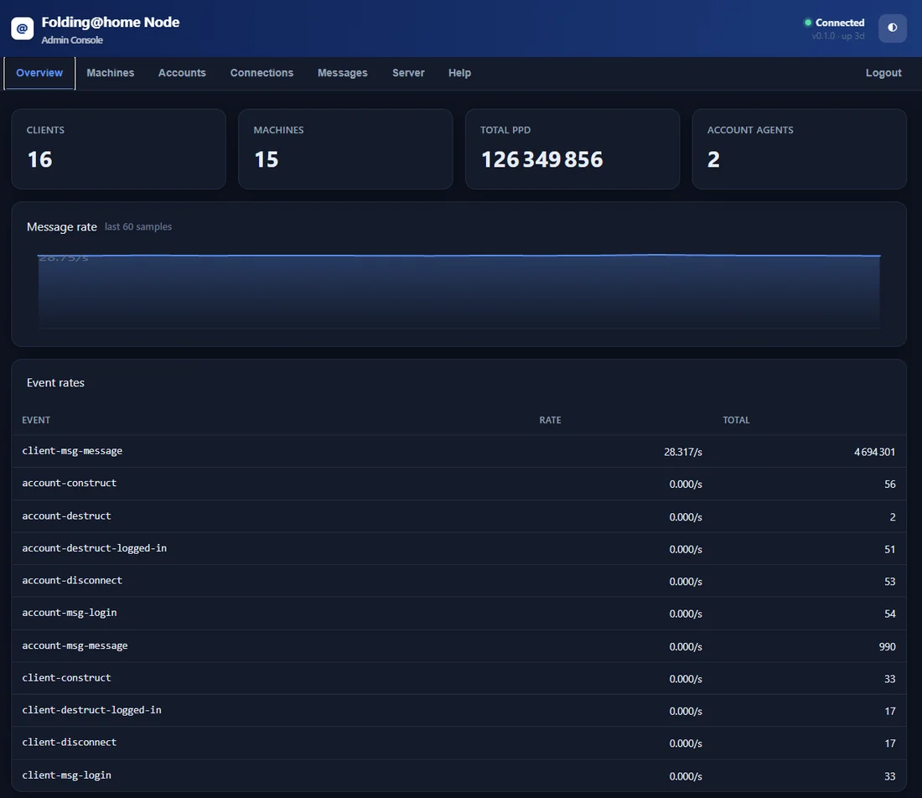The width and height of the screenshot is (922, 798).
Task: Select the account-destruct-logged-in event
Action: point(94,548)
